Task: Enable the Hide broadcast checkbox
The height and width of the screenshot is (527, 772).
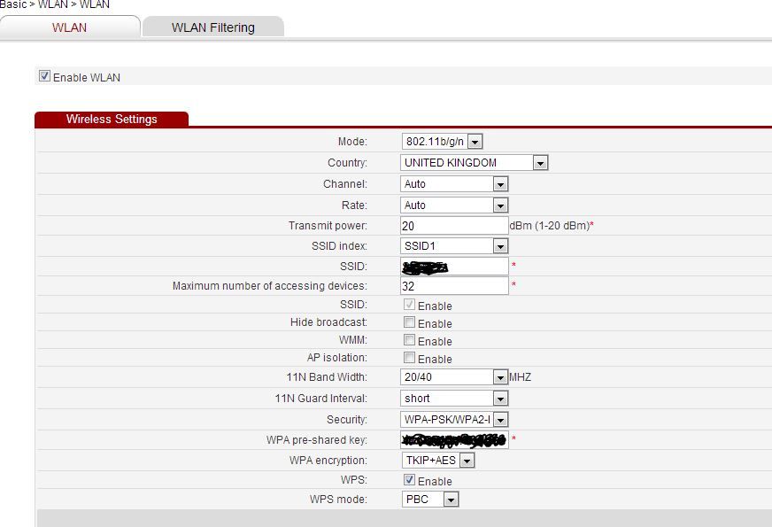Action: point(409,322)
